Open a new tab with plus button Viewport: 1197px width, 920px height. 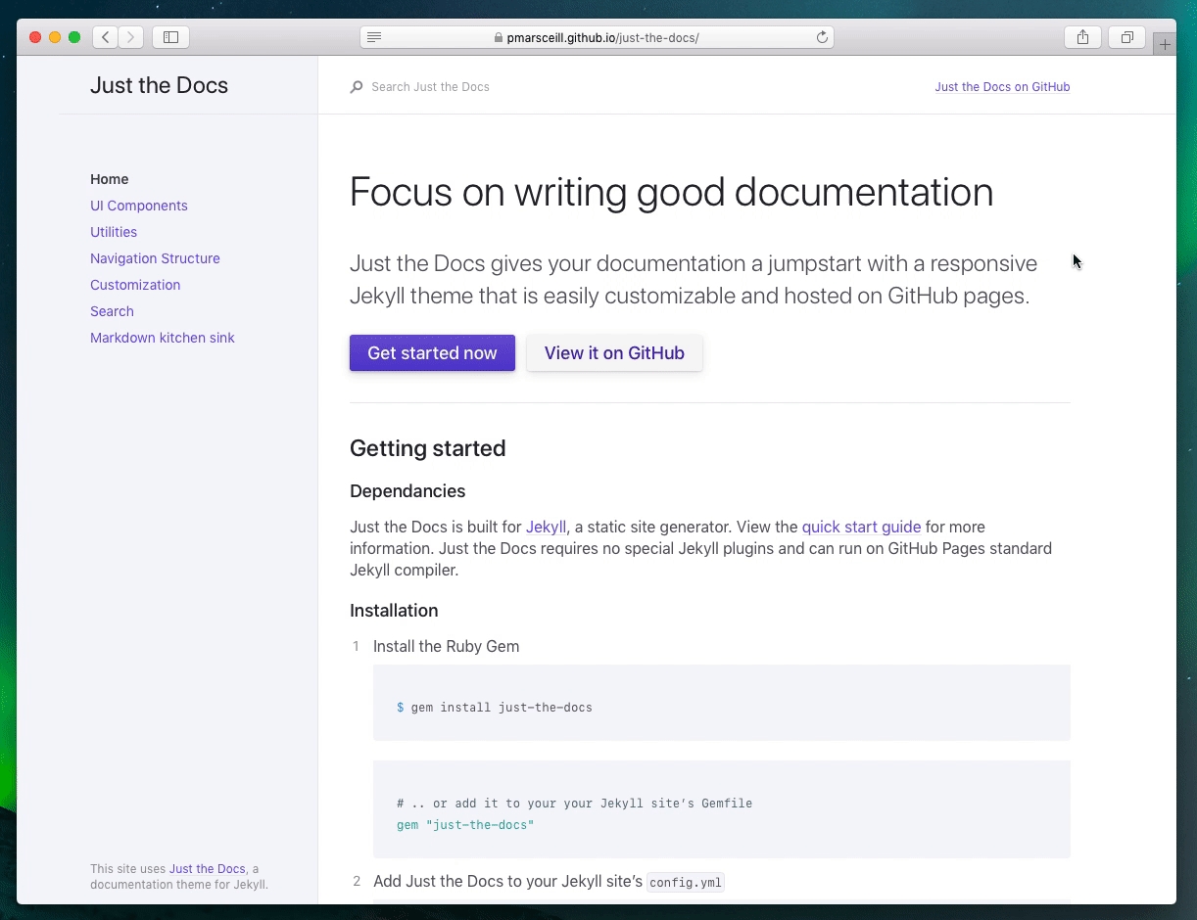click(1165, 44)
